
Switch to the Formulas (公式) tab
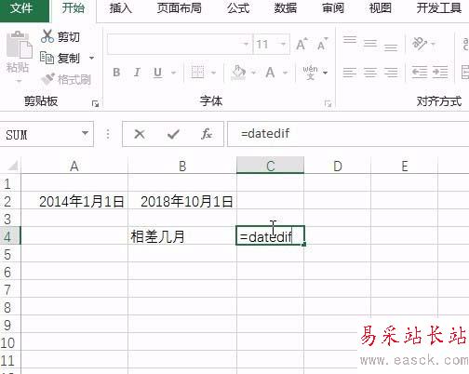(x=238, y=8)
